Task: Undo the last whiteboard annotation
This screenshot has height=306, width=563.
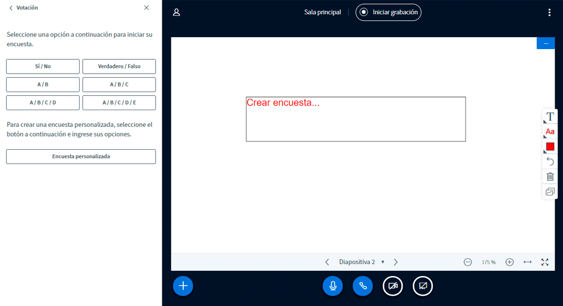Action: tap(550, 162)
